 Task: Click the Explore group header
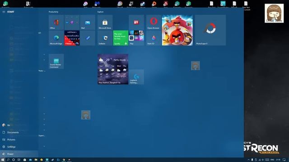[x=100, y=12]
